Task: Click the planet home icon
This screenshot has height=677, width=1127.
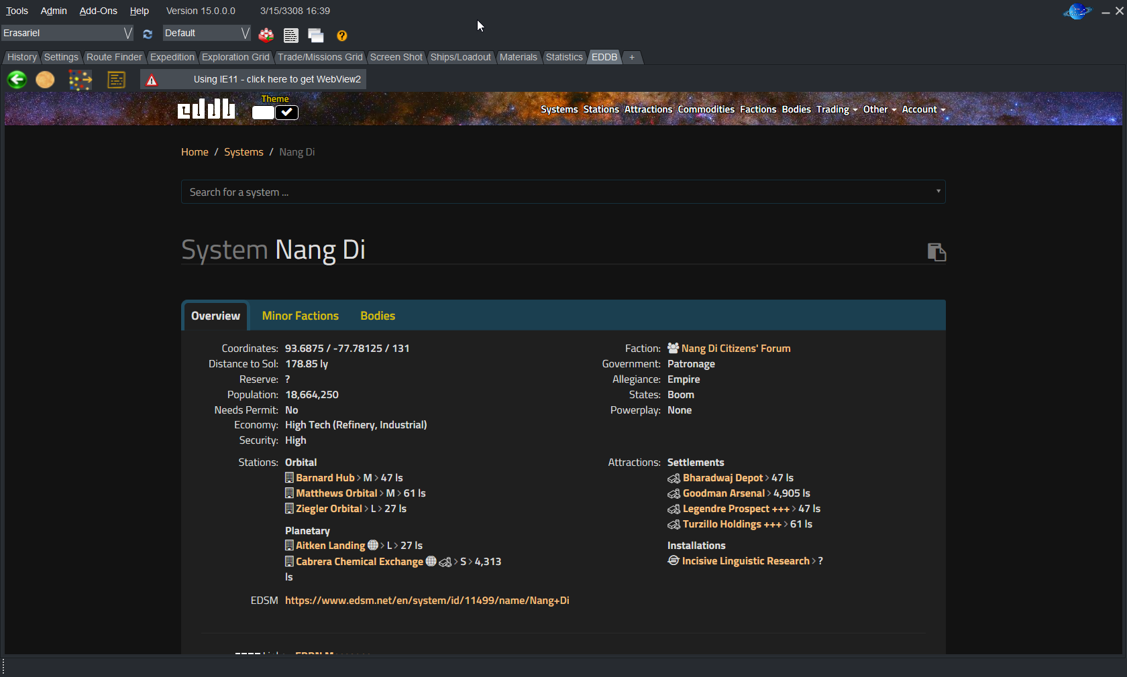Action: tap(44, 79)
